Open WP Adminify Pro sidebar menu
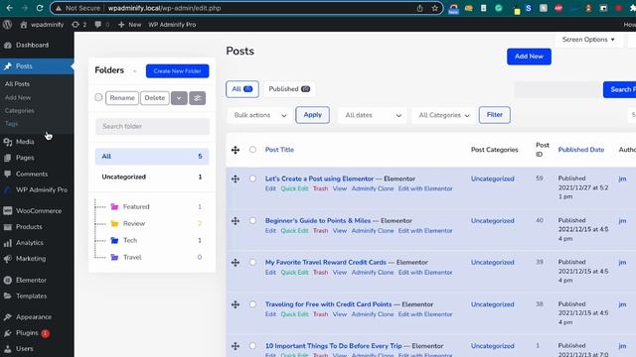Image resolution: width=636 pixels, height=357 pixels. [42, 189]
